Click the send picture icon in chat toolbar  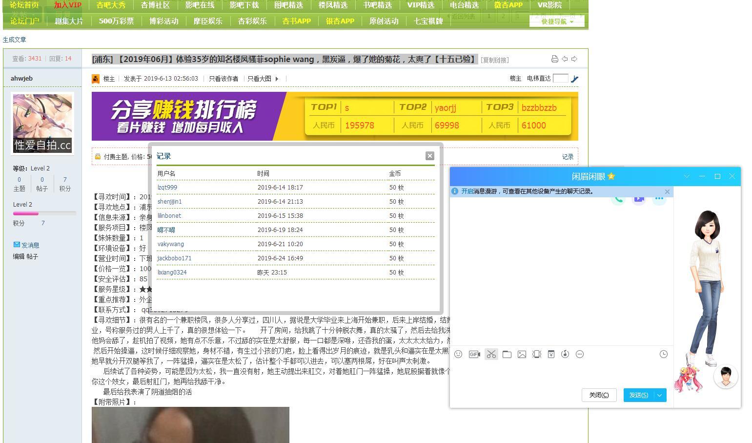point(522,354)
